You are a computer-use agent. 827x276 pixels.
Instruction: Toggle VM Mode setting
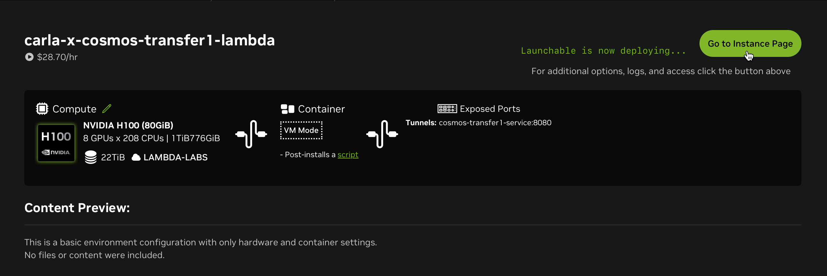coord(301,130)
